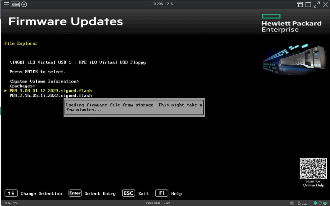Click the green server health check icon
The width and height of the screenshot is (330, 206).
point(315,203)
